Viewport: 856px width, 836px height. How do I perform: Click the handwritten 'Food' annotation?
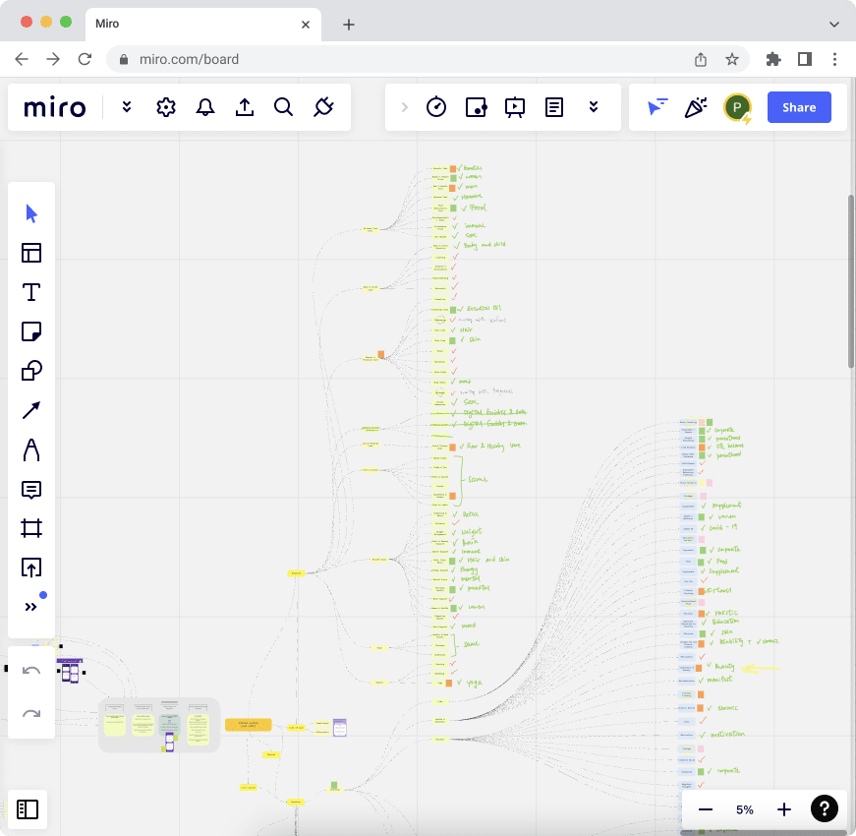point(478,208)
